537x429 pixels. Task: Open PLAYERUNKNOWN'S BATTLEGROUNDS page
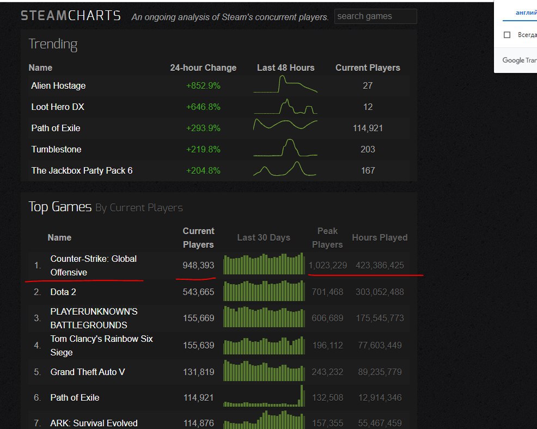(94, 318)
